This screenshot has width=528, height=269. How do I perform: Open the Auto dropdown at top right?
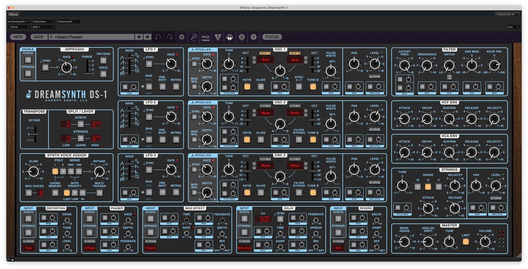[x=513, y=27]
